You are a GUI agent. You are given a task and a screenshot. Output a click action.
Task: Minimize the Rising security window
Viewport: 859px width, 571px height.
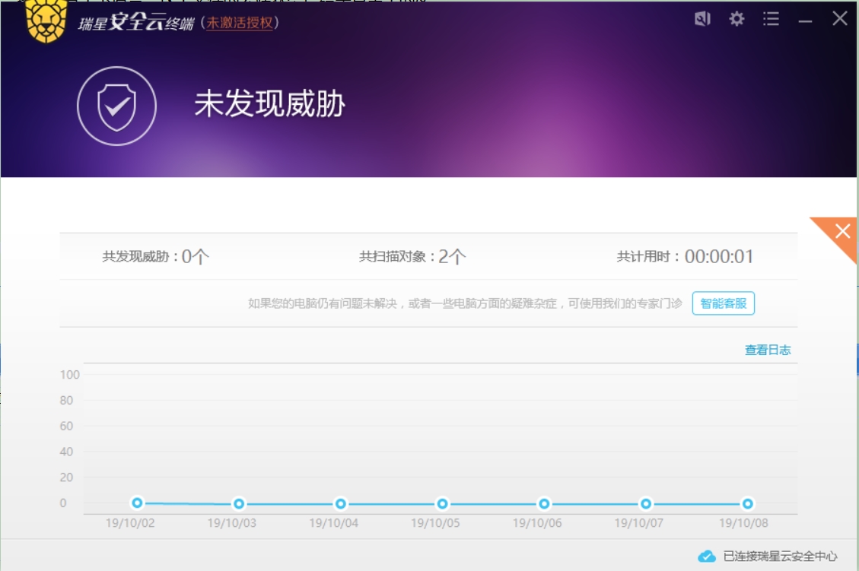(805, 21)
